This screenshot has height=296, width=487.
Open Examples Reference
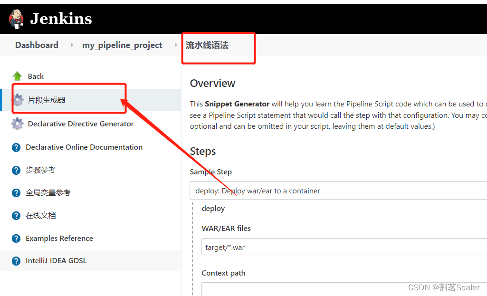coord(59,238)
